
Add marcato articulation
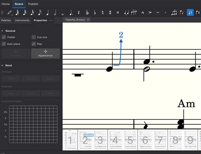pyautogui.click(x=142, y=13)
